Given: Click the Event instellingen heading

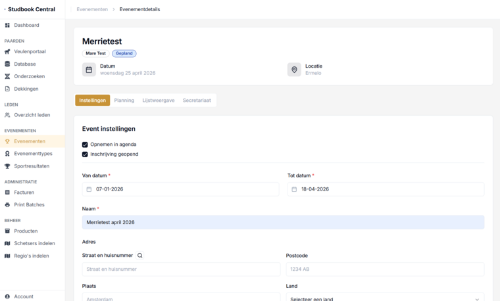Looking at the screenshot, I should click(x=109, y=129).
